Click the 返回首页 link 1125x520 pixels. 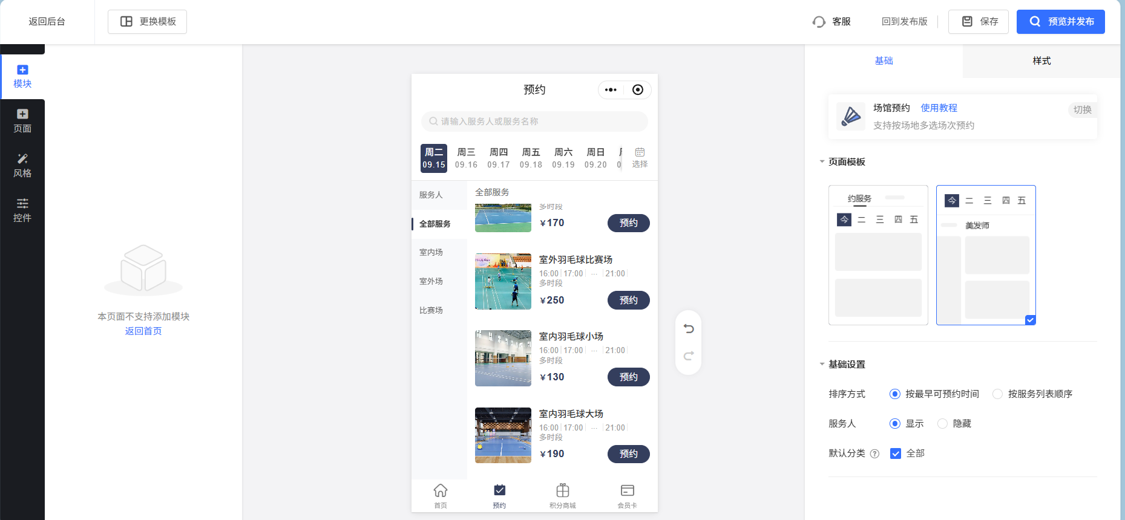pos(143,331)
